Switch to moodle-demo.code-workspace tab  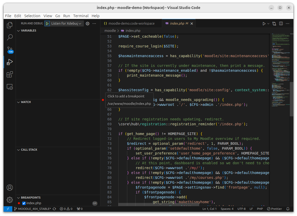131,24
